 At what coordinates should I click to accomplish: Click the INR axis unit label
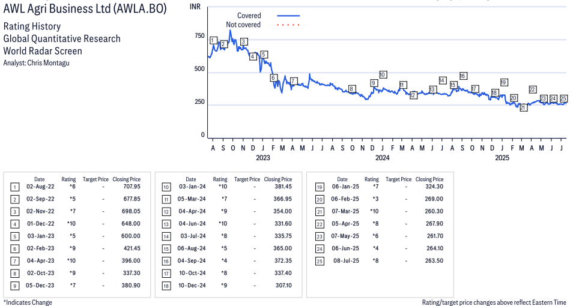[195, 7]
